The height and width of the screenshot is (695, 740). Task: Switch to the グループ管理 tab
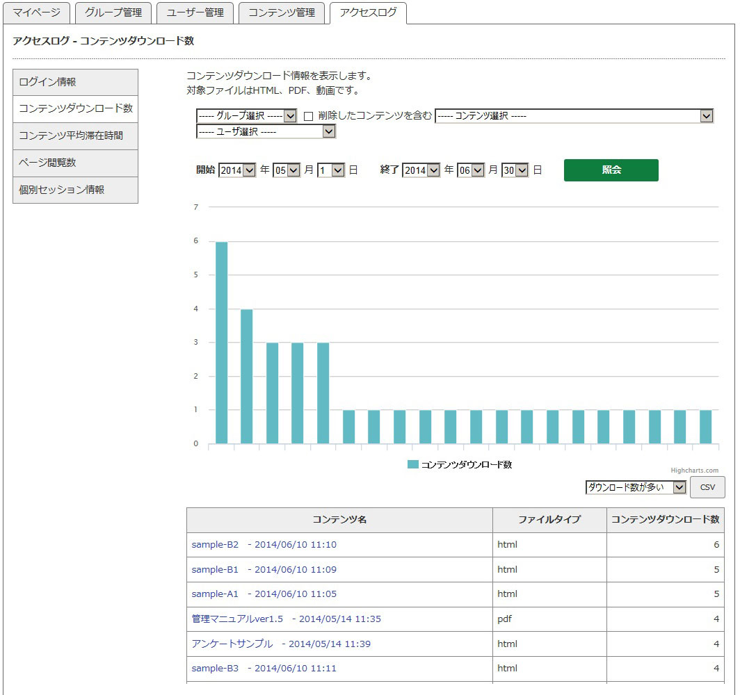pos(113,13)
